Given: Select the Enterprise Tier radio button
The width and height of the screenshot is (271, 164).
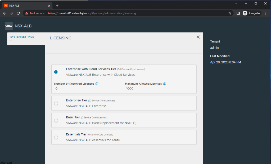Looking at the screenshot, I should coord(56,103).
